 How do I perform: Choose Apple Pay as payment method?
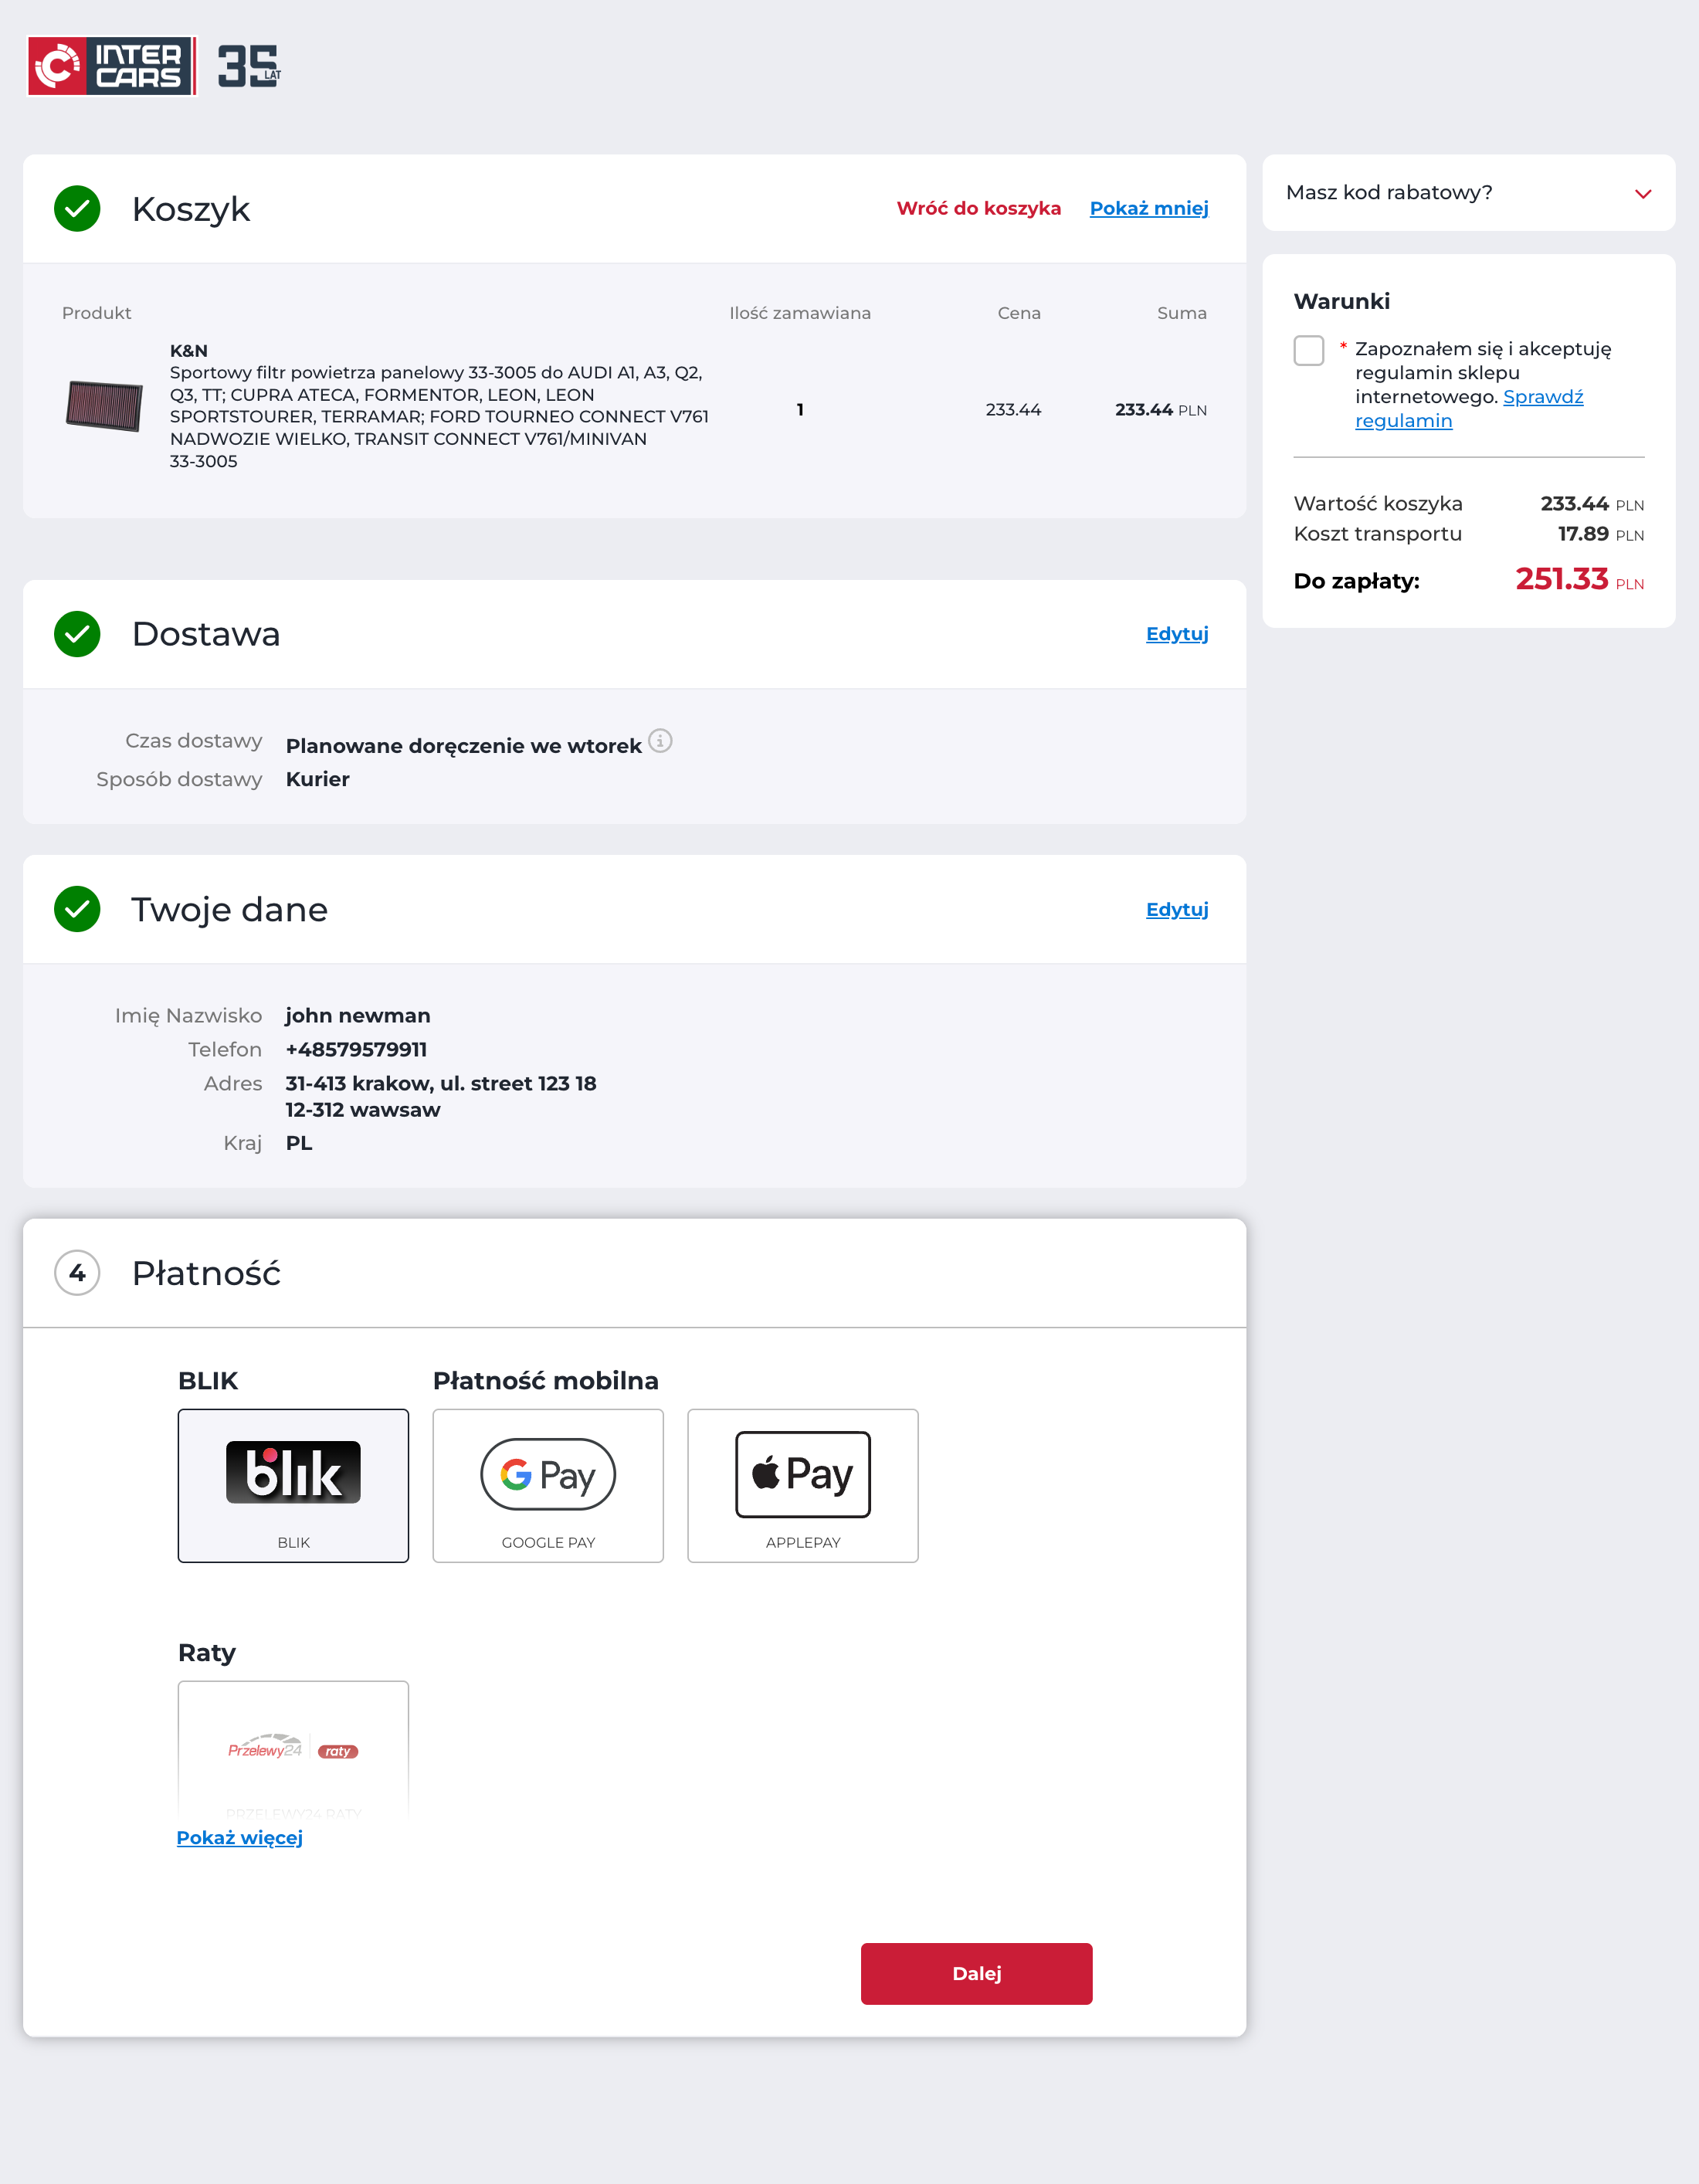tap(802, 1485)
